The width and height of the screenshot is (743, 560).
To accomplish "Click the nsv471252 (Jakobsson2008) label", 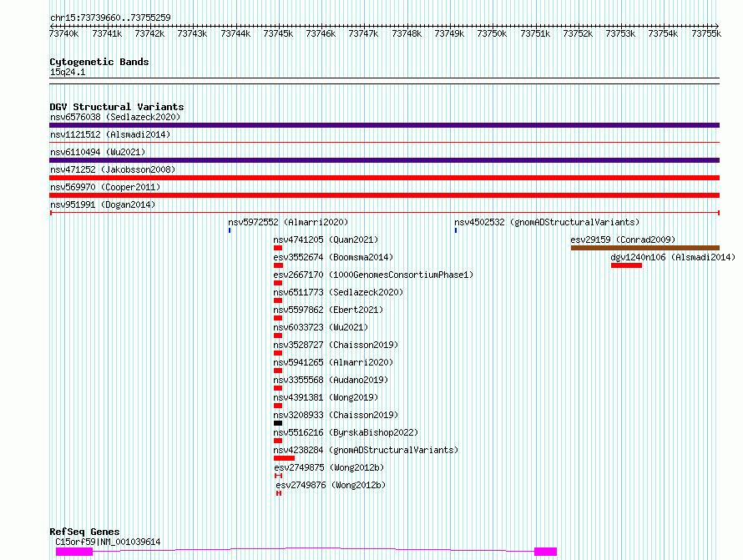I will point(113,169).
